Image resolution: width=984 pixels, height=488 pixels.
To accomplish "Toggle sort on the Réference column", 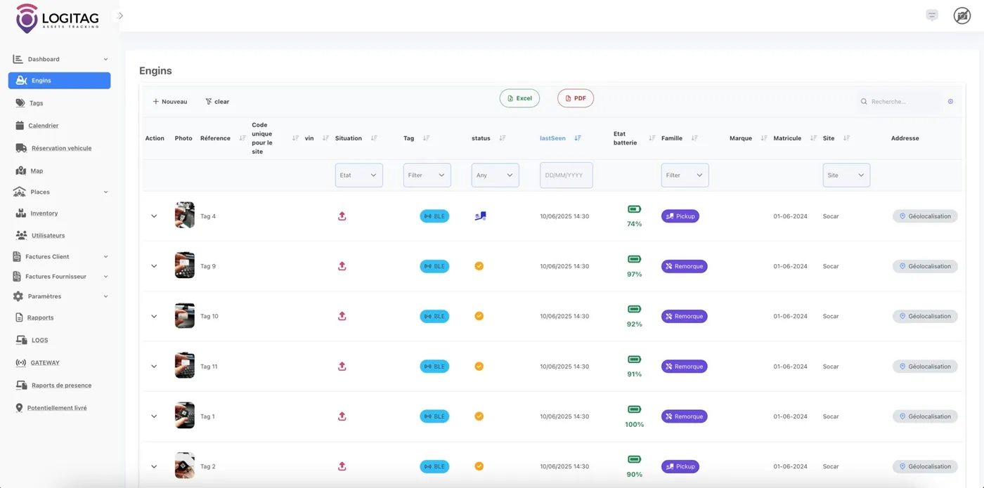I will click(242, 138).
